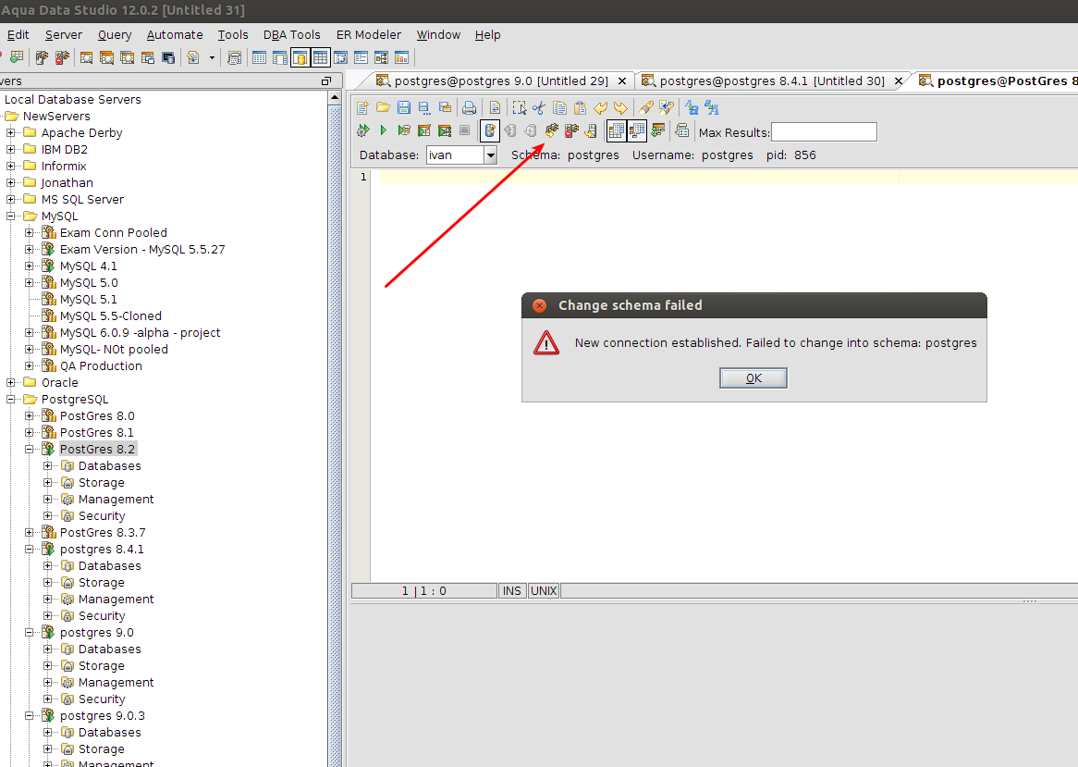Click the Cut scissors icon
This screenshot has width=1078, height=767.
(539, 107)
